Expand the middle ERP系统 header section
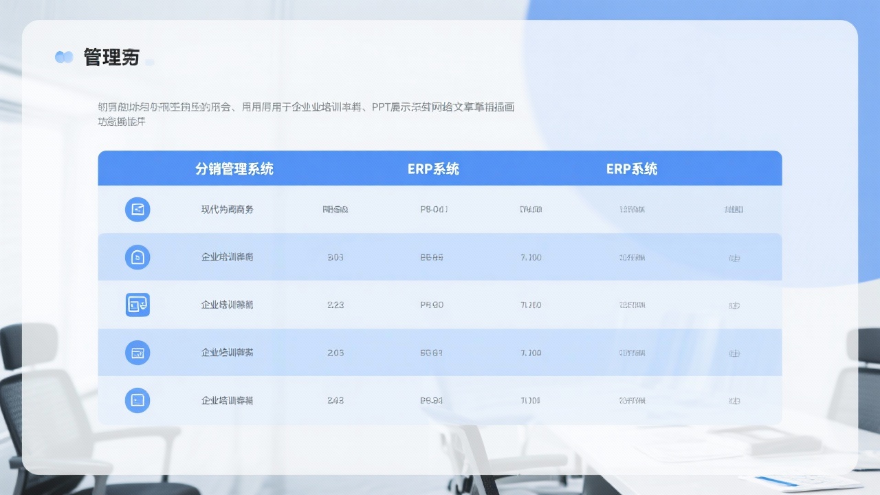Screen dimensions: 880x495 coord(433,168)
